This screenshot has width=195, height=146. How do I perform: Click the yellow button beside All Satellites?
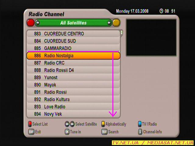tap(116, 23)
